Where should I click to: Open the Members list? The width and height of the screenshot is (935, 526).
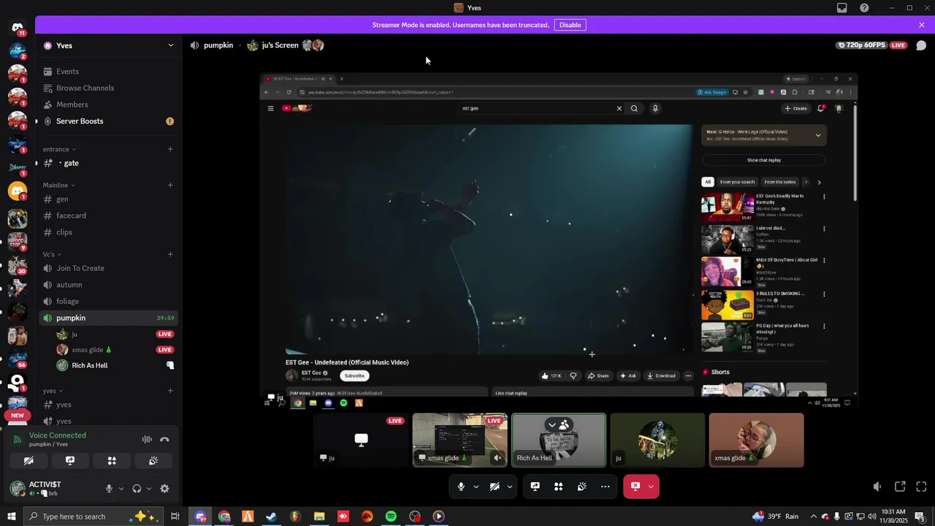point(108,104)
